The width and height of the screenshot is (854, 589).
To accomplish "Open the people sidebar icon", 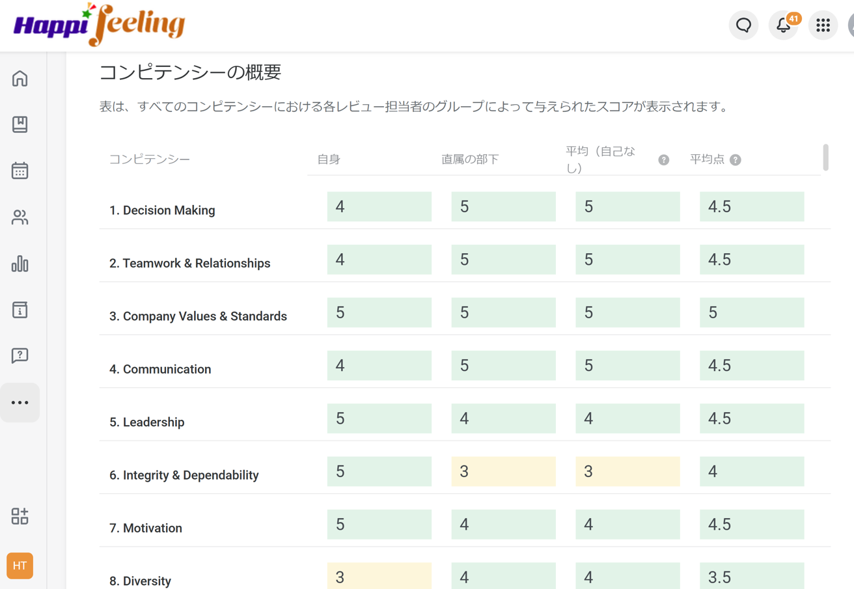I will (x=20, y=217).
